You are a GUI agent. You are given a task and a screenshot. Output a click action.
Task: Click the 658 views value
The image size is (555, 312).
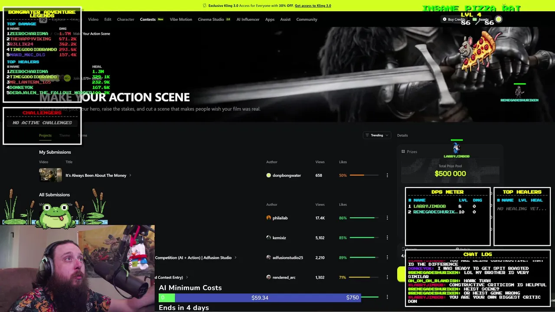click(x=319, y=175)
